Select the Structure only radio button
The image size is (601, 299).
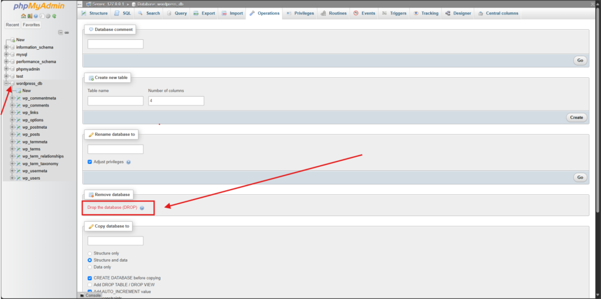click(x=90, y=253)
